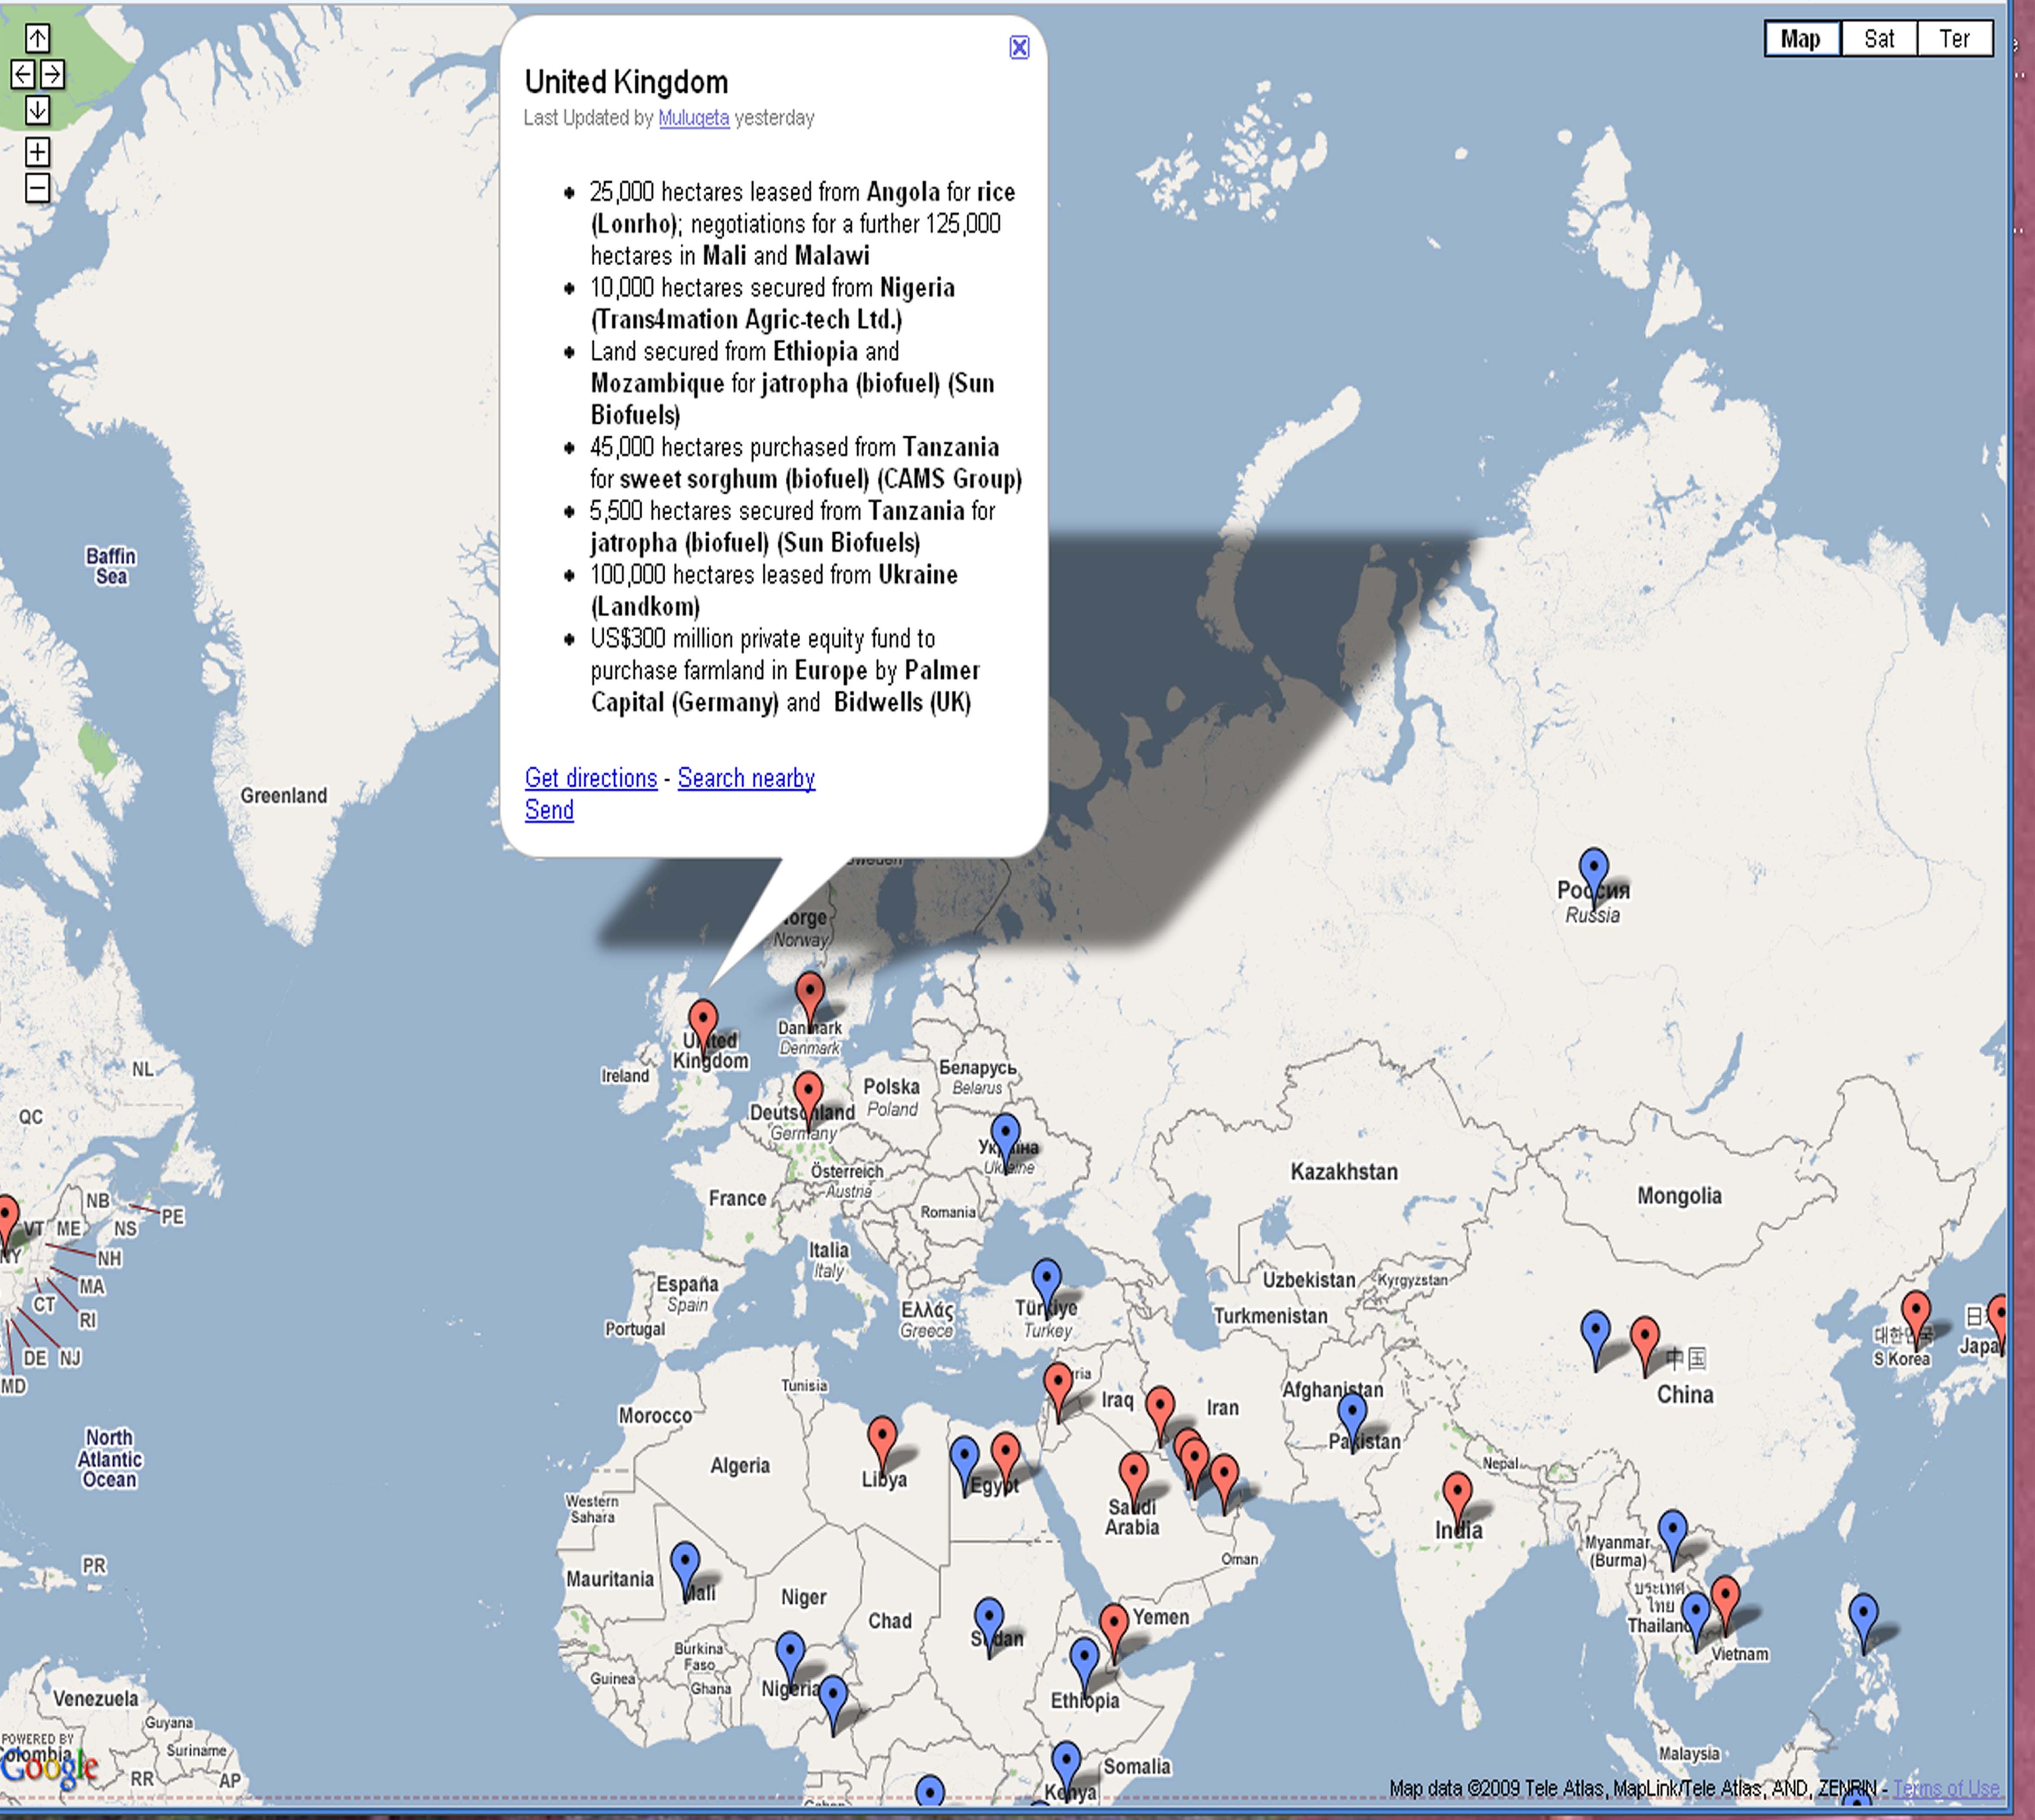Image resolution: width=2035 pixels, height=1820 pixels.
Task: Open the Terms of Use link
Action: click(1945, 1788)
